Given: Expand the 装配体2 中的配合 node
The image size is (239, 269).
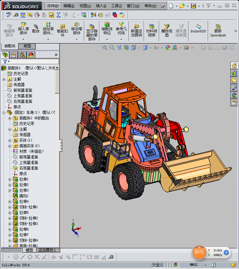Looking at the screenshot, I should pos(10,118).
